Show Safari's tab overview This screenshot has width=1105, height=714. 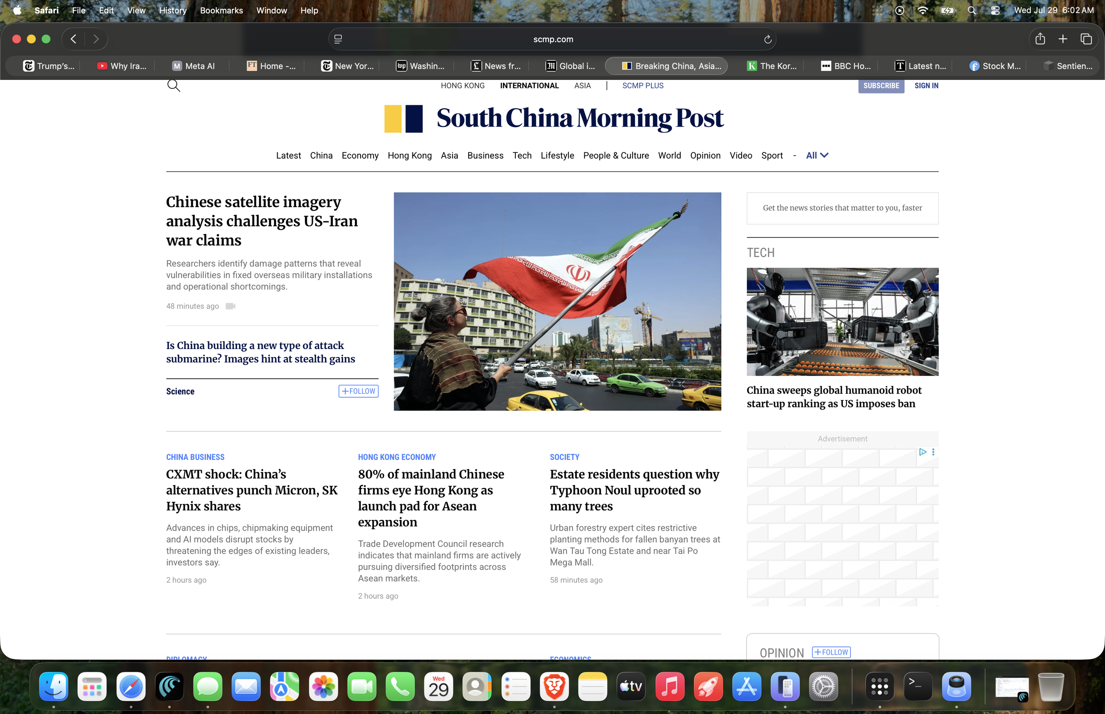(x=1086, y=39)
